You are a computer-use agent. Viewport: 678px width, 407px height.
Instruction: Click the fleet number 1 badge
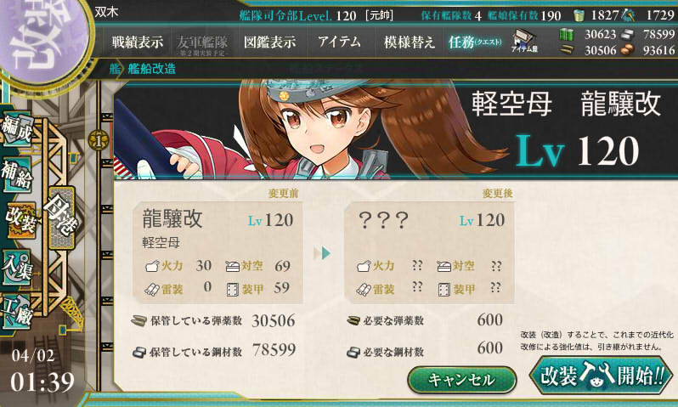pyautogui.click(x=99, y=141)
